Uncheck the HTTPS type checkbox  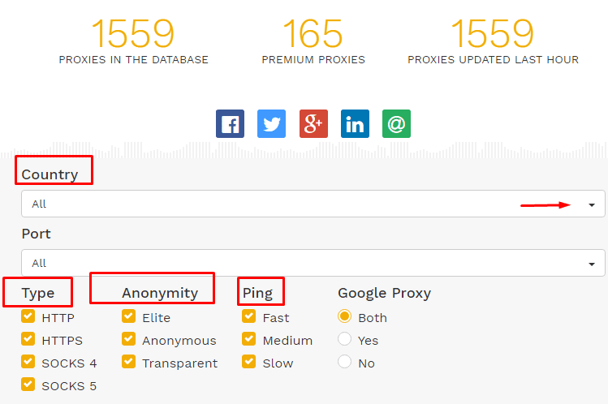pyautogui.click(x=28, y=339)
